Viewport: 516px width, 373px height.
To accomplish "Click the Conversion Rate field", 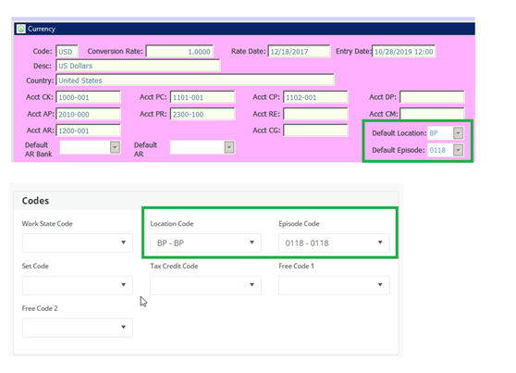I will point(179,52).
